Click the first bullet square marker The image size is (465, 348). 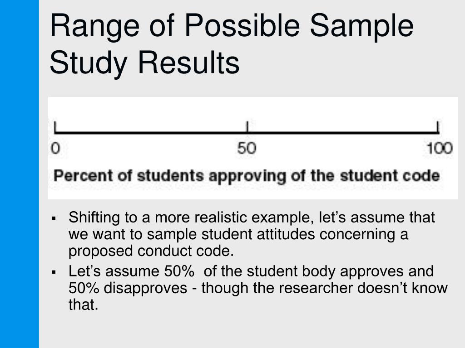click(54, 219)
